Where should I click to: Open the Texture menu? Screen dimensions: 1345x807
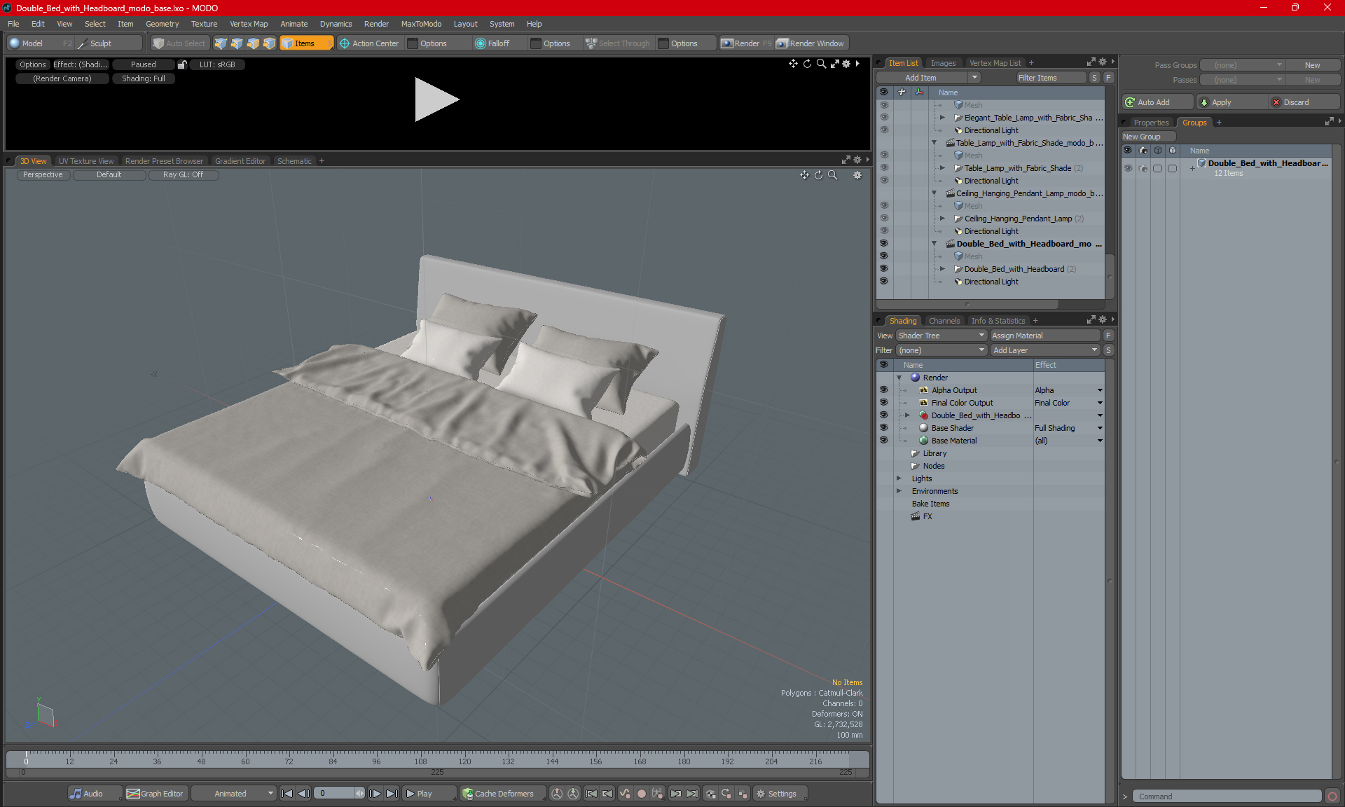[204, 24]
